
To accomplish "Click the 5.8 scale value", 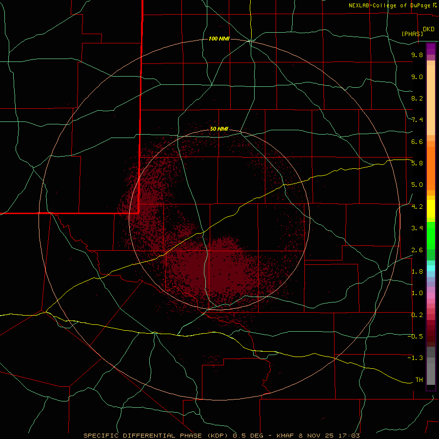I will click(x=417, y=163).
